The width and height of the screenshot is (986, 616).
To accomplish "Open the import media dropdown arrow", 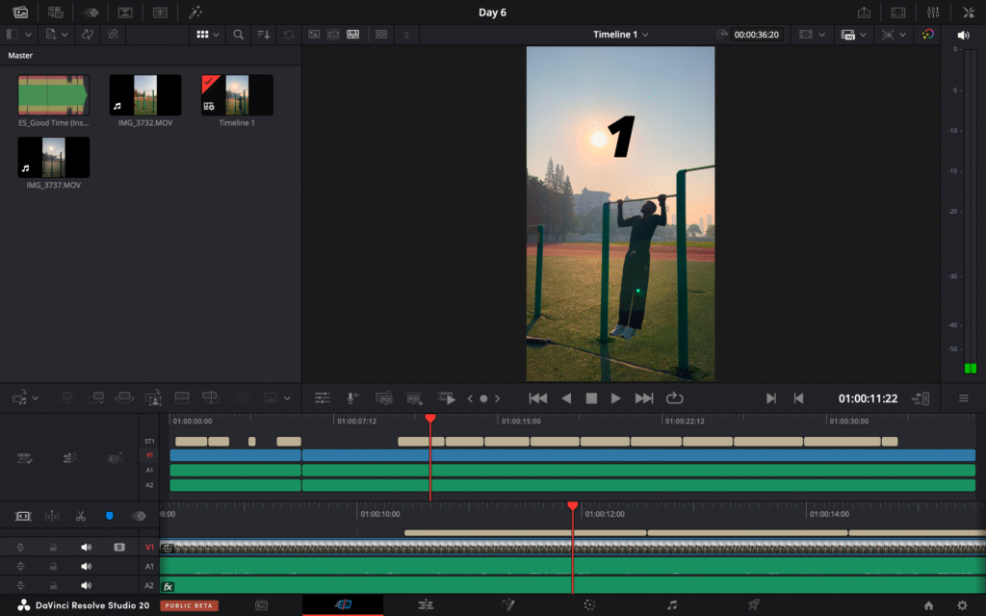I will [65, 35].
